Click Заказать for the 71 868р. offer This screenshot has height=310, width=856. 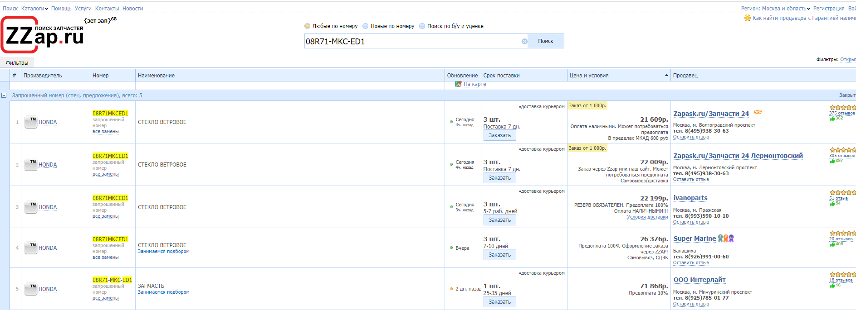click(499, 302)
